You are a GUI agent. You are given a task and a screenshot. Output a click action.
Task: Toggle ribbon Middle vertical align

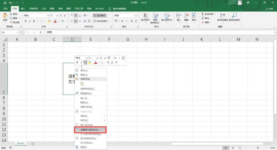tap(76, 15)
